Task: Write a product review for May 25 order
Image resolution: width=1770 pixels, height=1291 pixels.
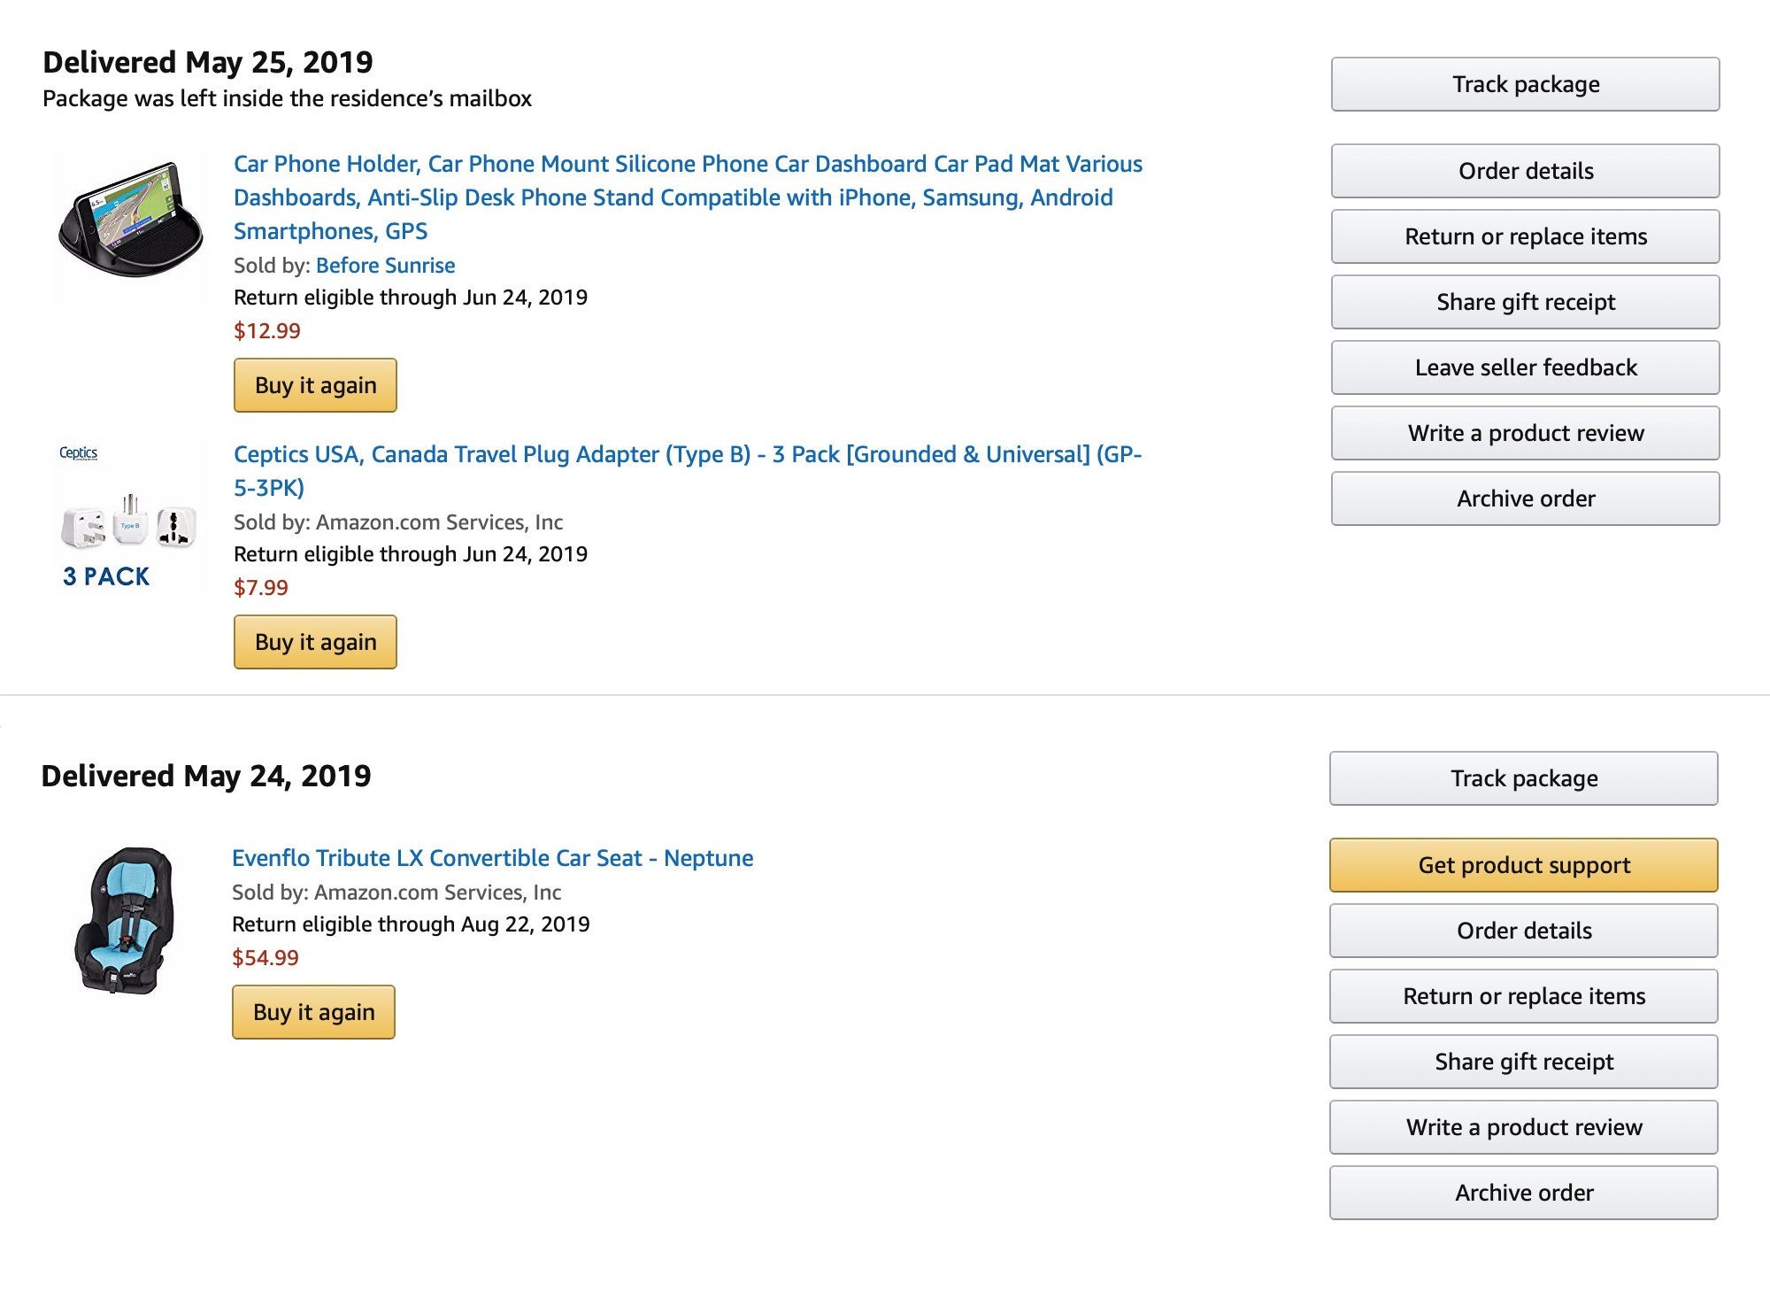Action: coord(1525,433)
